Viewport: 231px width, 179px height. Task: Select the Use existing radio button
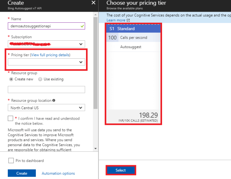coord(40,79)
